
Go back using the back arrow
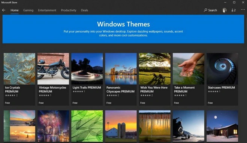pos(4,10)
